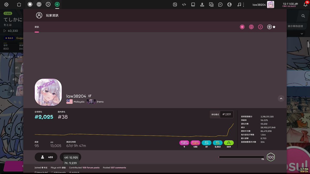Click the pp value 13,005
This screenshot has width=310, height=174.
(x=56, y=146)
